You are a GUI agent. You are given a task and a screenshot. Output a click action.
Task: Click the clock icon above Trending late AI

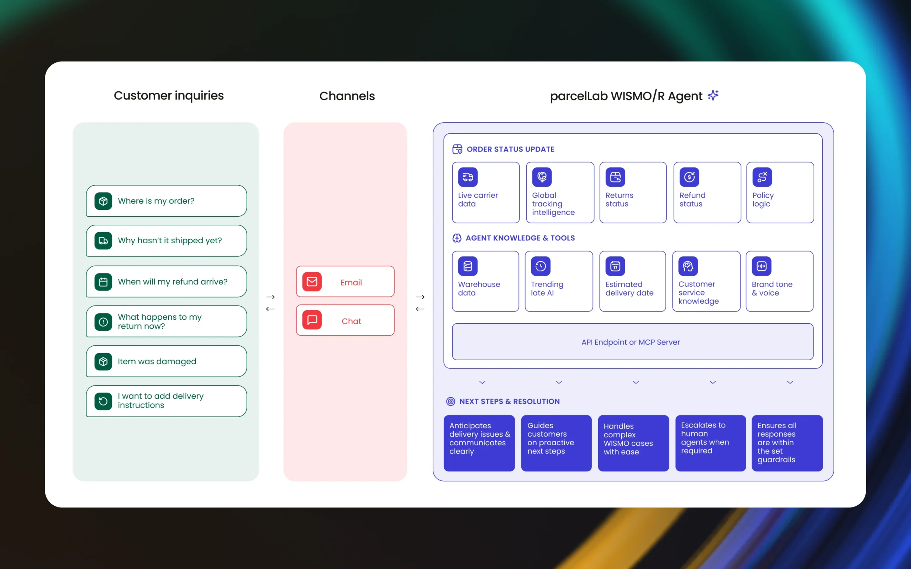[541, 266]
